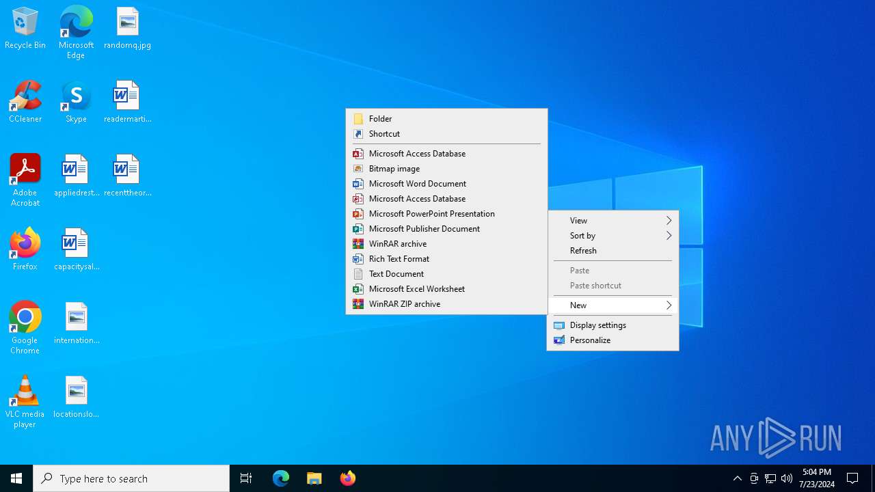Open the clock showing 5:04 PM

click(x=817, y=478)
